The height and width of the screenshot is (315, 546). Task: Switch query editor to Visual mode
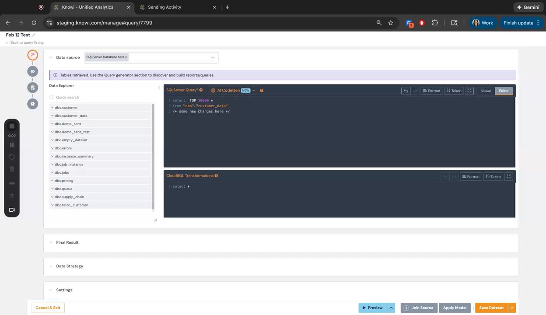[486, 91]
